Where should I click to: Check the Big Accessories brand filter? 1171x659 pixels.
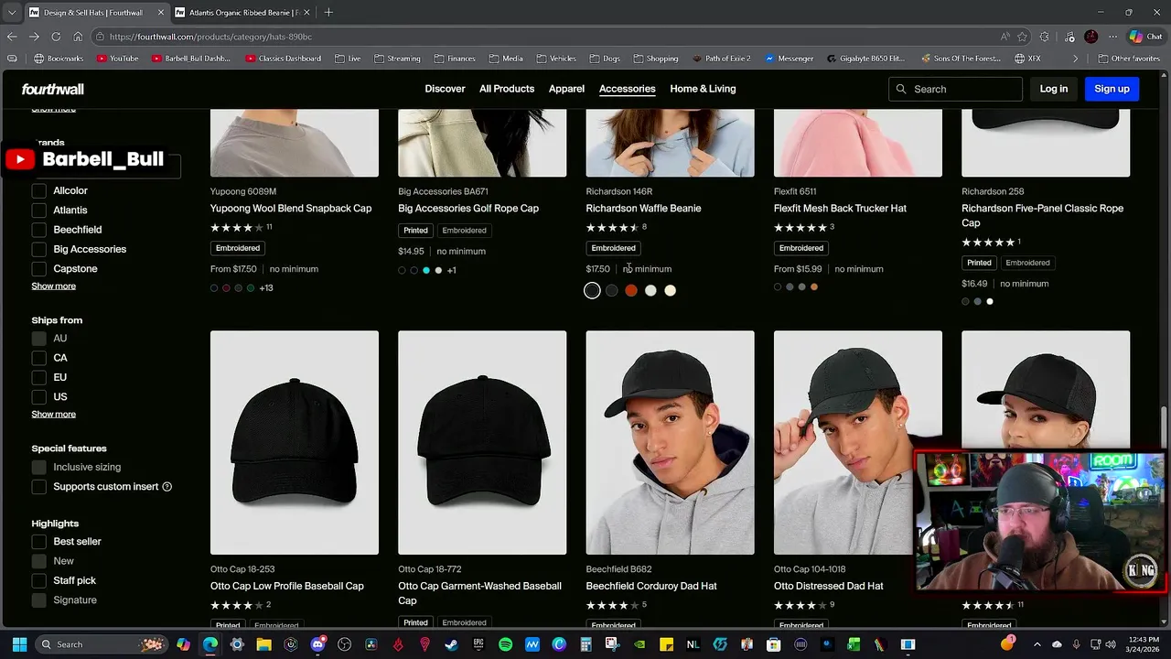tap(39, 249)
